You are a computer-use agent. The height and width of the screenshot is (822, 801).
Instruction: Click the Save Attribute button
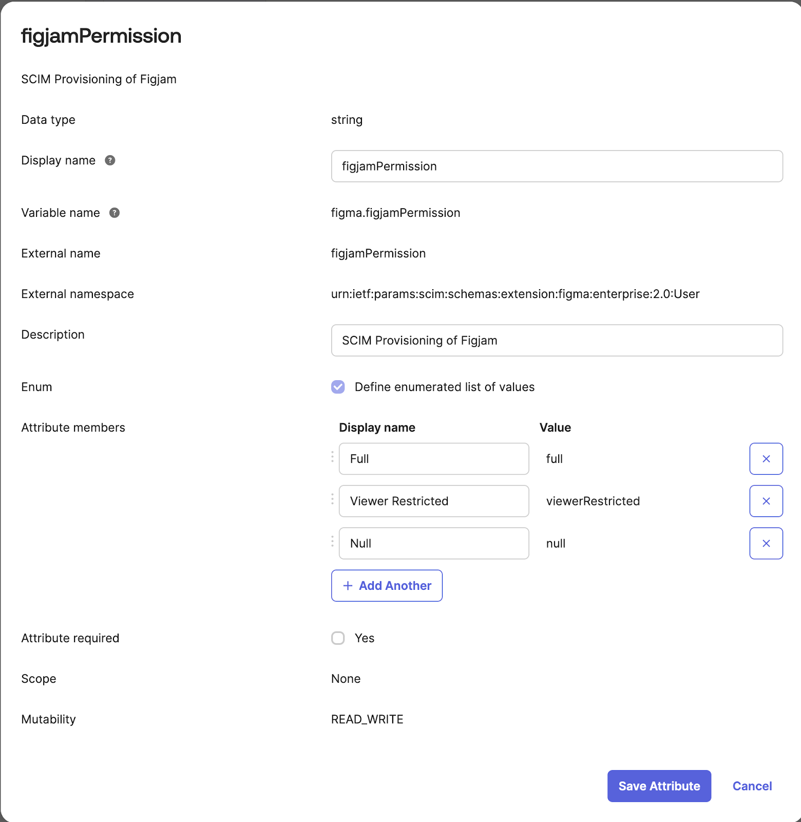(659, 786)
